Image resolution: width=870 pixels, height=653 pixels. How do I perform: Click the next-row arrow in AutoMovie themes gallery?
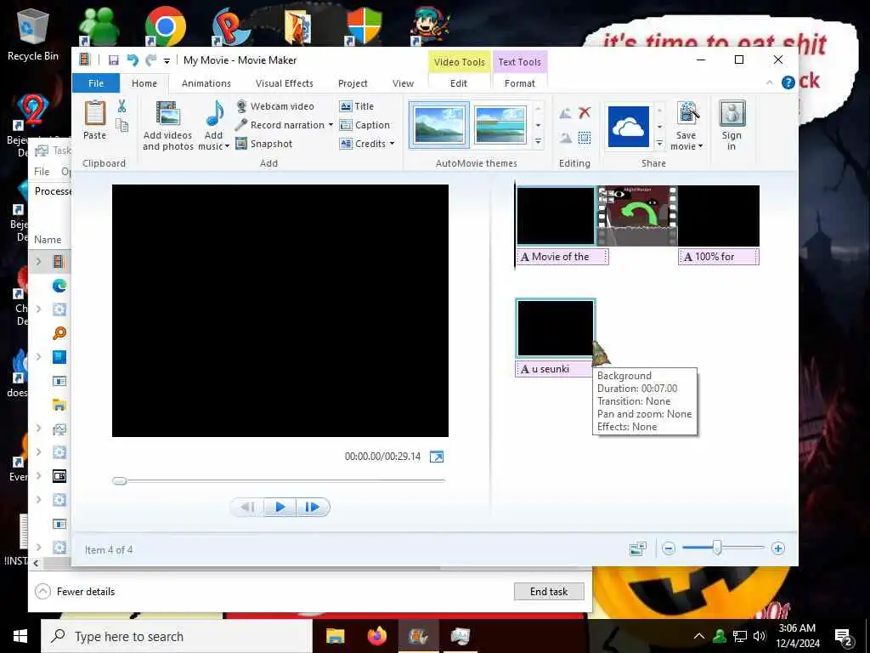538,125
